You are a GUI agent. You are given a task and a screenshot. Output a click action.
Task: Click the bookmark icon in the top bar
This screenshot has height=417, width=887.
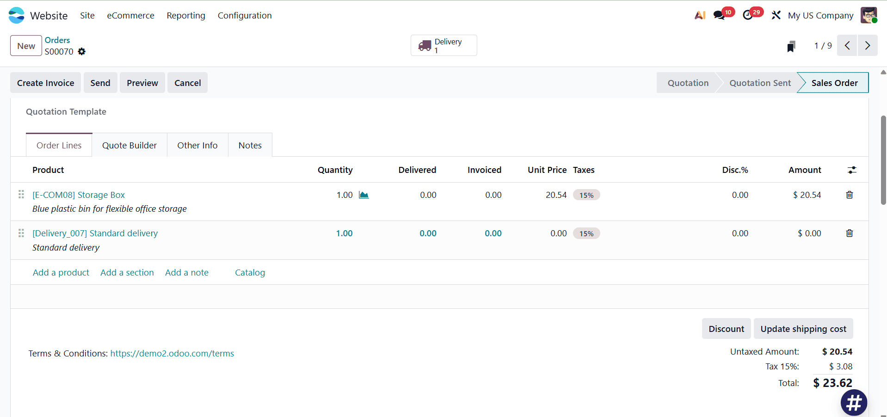[x=792, y=46]
